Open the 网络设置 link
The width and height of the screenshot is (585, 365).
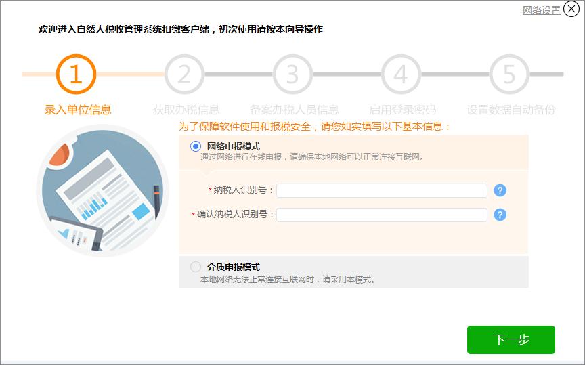pos(542,10)
